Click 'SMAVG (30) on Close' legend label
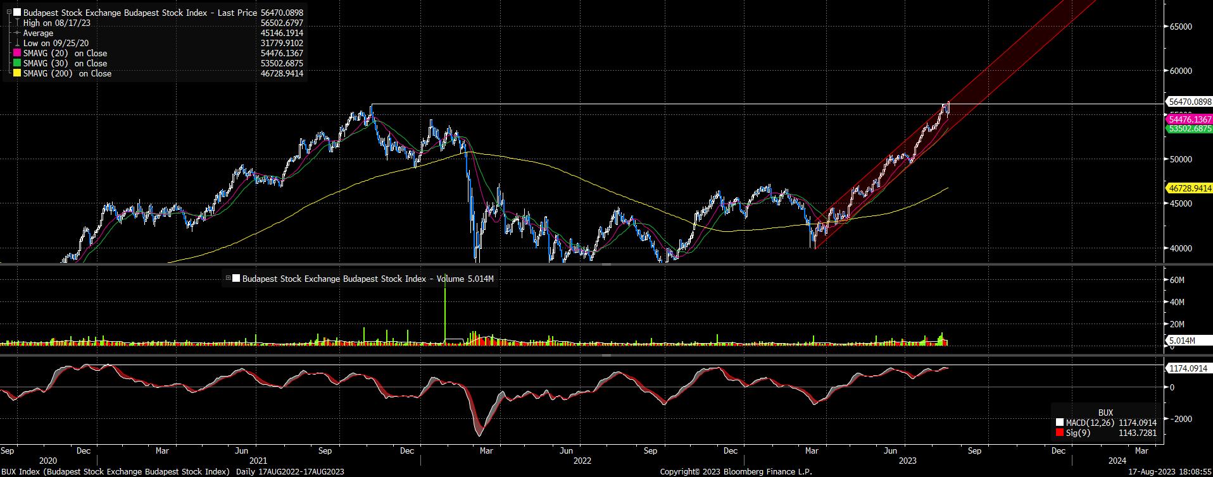Image resolution: width=1213 pixels, height=477 pixels. pyautogui.click(x=65, y=64)
